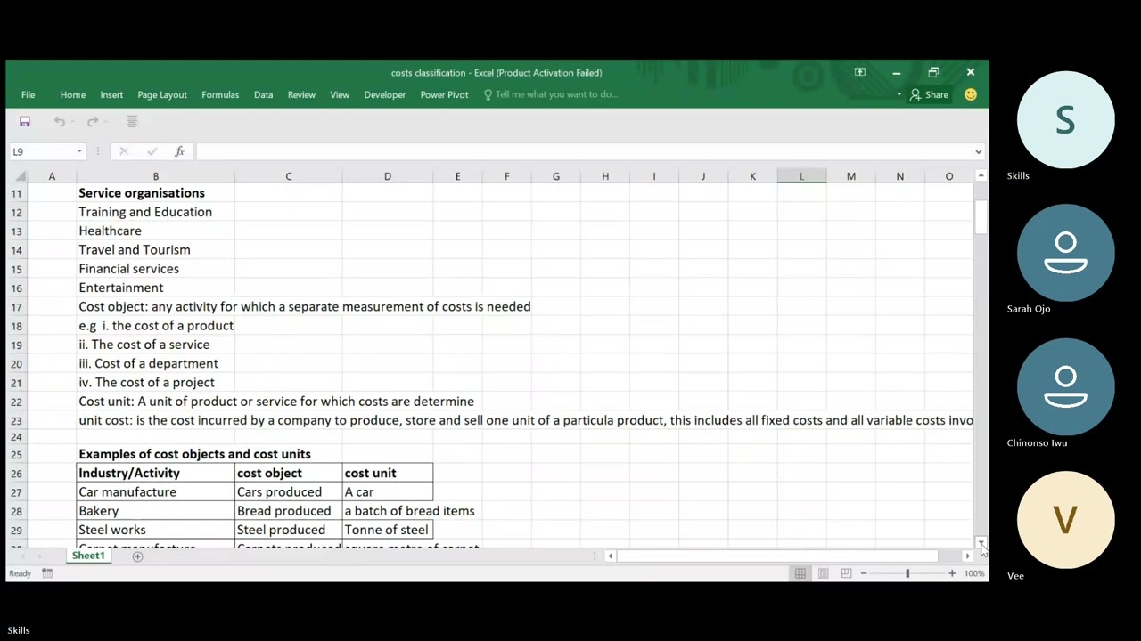Open the Insert ribbon tab
Image resolution: width=1141 pixels, height=641 pixels.
point(111,94)
